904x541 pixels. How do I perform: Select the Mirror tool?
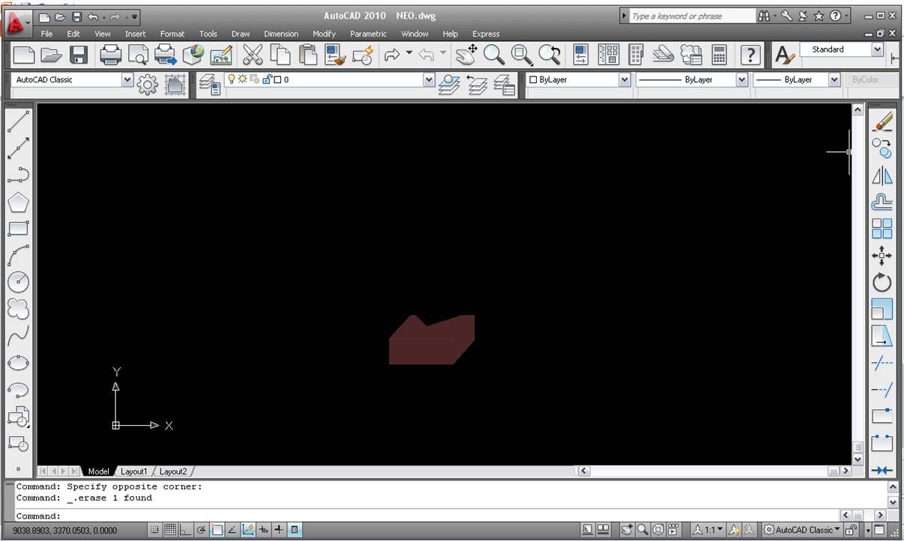[882, 176]
